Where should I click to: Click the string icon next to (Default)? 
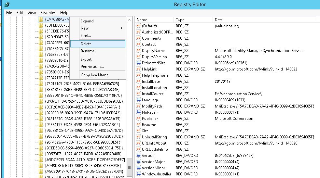tap(139, 26)
